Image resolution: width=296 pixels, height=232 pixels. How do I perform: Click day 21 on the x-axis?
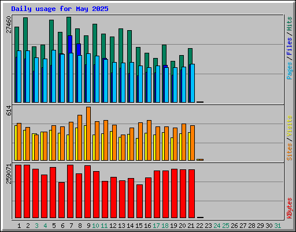191,226
